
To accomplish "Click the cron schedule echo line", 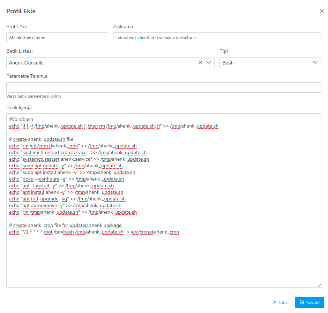I will click(94, 232).
